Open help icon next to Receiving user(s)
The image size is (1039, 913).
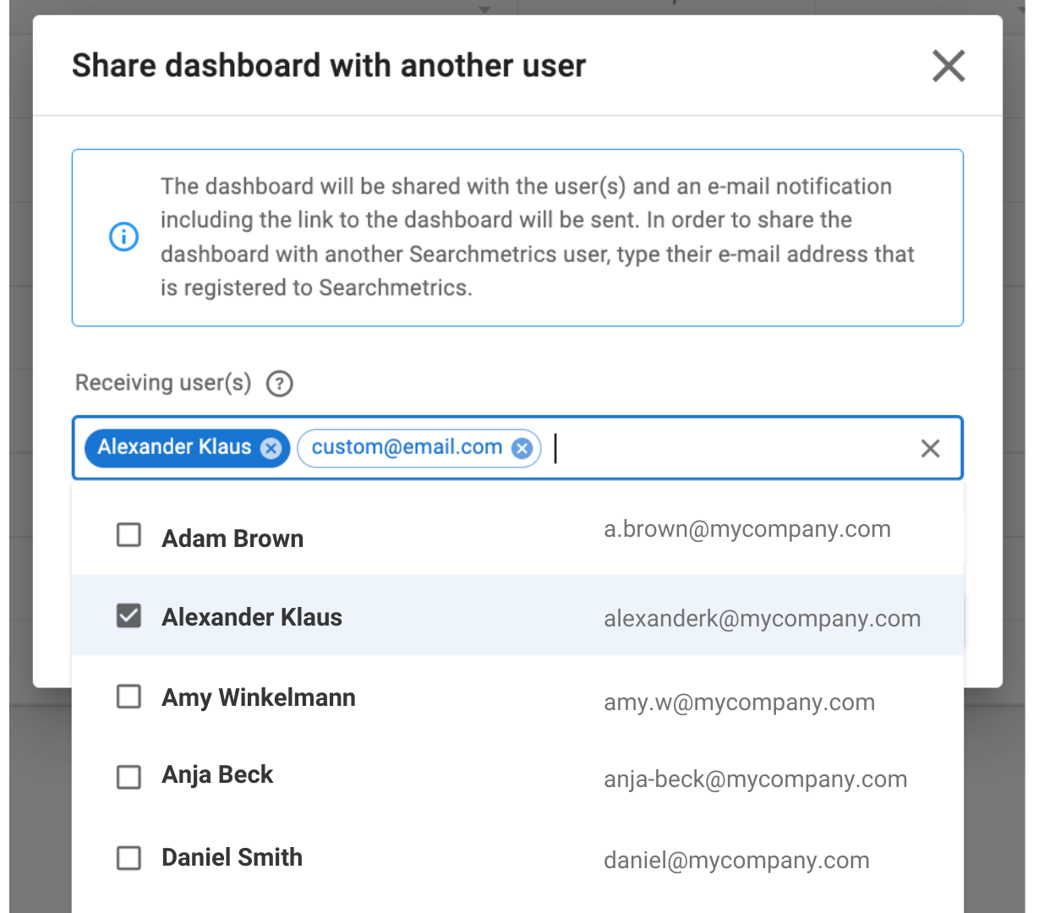[x=279, y=384]
